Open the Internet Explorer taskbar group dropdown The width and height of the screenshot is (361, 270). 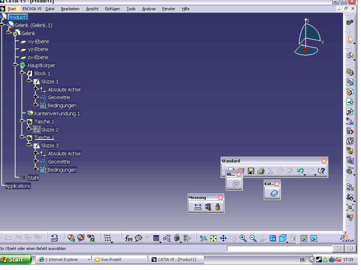click(88, 260)
